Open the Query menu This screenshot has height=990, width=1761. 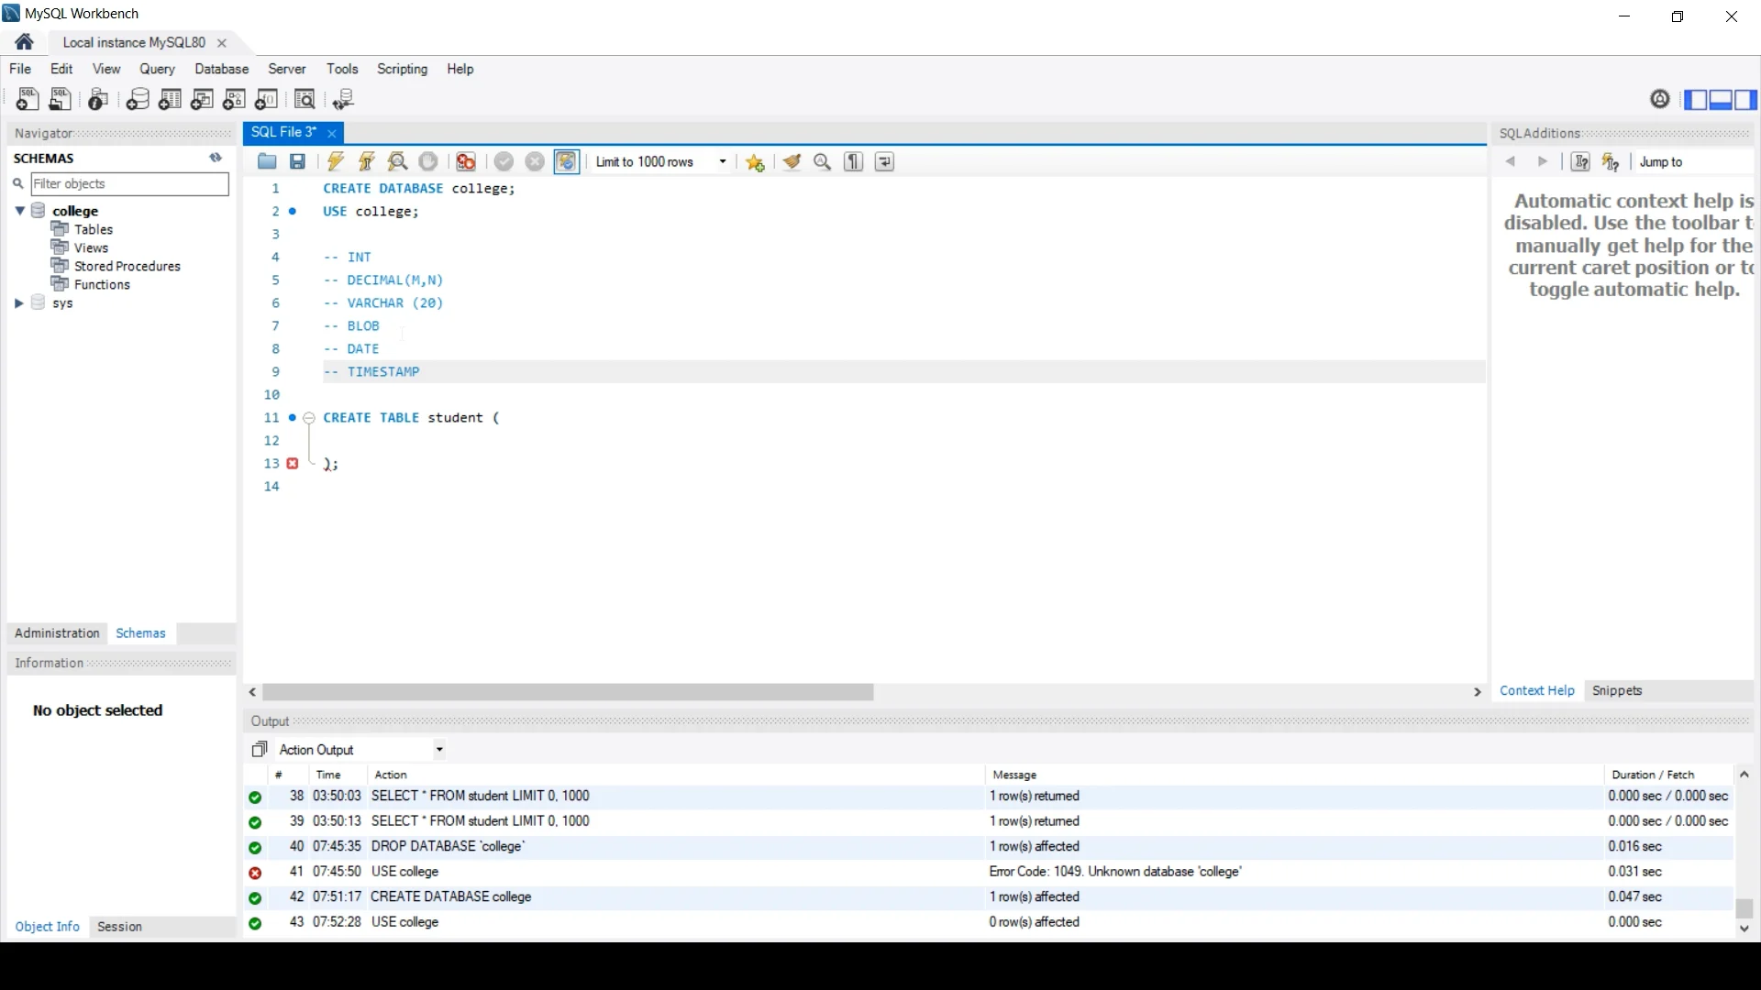pyautogui.click(x=156, y=69)
